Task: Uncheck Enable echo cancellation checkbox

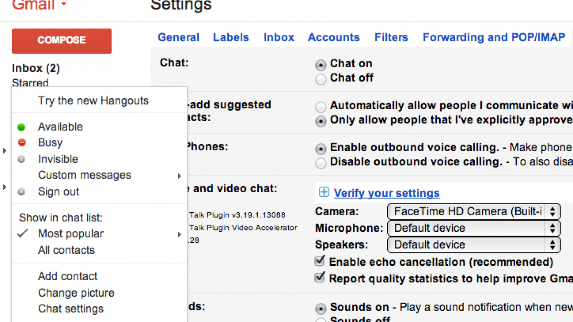Action: 320,261
